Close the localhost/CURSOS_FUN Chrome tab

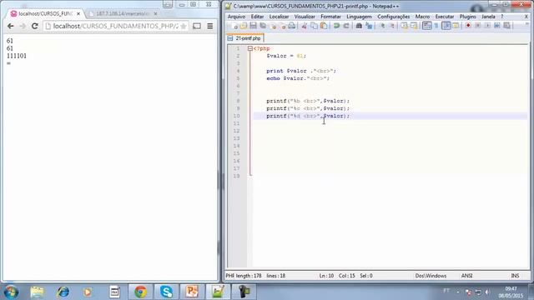click(78, 13)
